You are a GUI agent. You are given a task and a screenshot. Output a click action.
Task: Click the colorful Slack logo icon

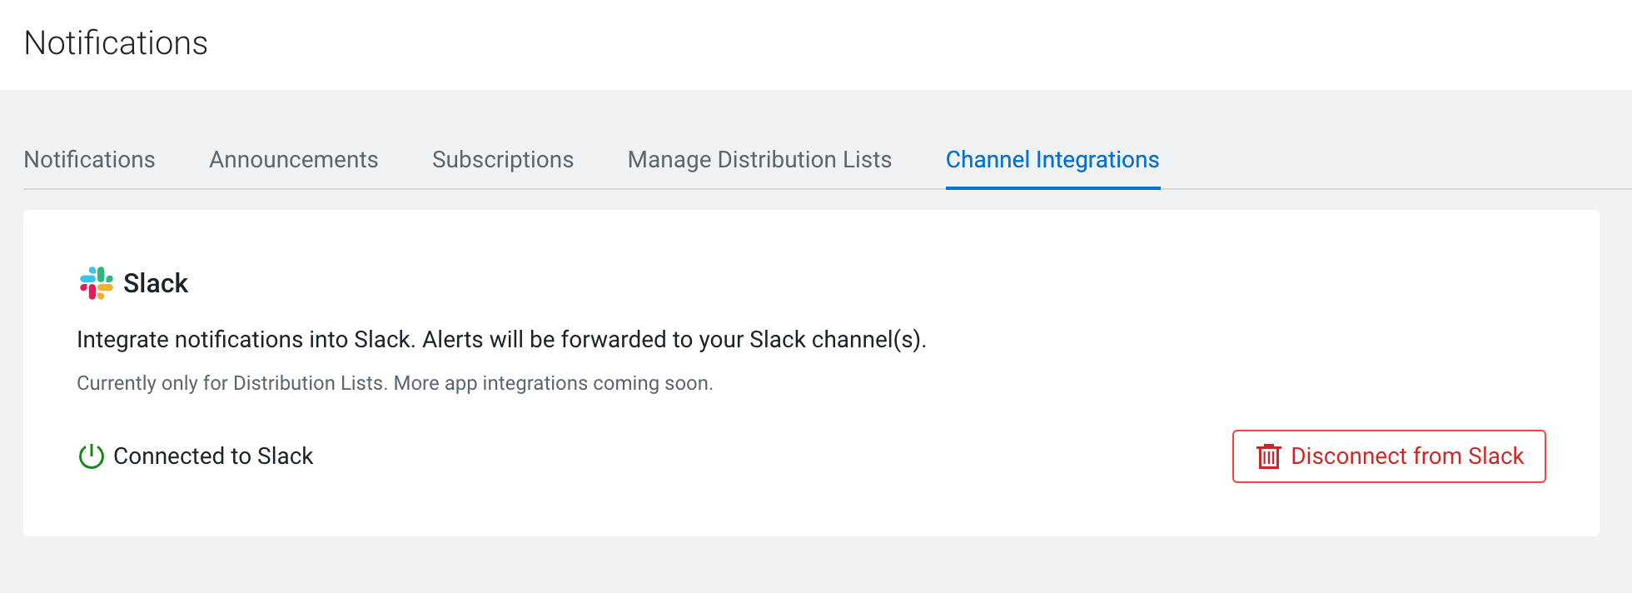96,283
